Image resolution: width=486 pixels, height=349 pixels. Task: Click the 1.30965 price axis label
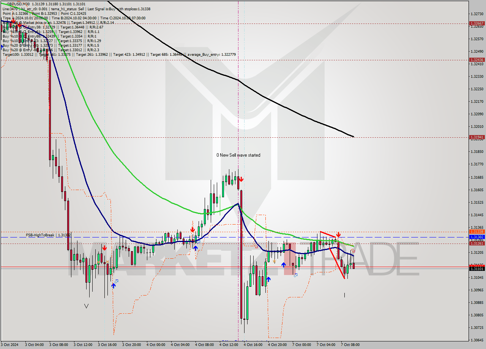[x=477, y=290]
